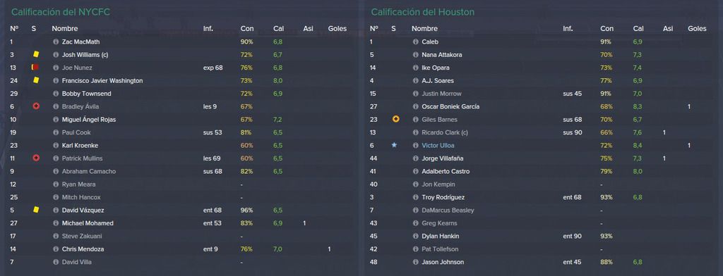
Task: Sort NYCFC table by Cal column
Action: pyautogui.click(x=278, y=29)
